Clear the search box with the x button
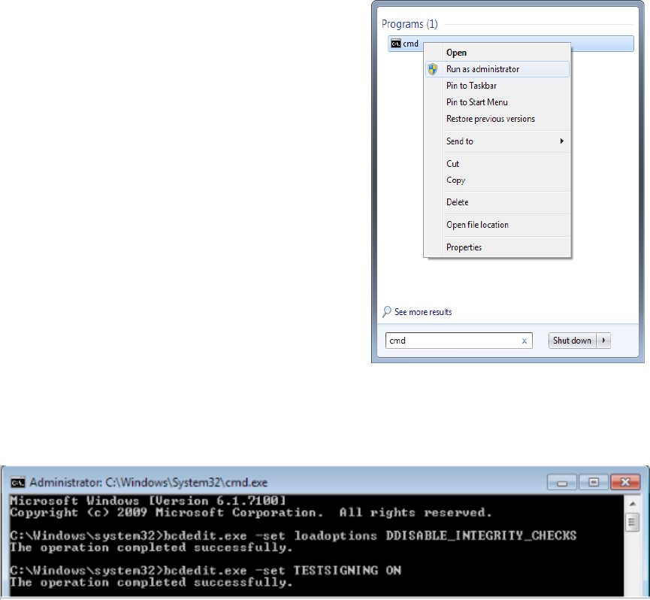Screen dimensions: 650x600 pos(525,341)
